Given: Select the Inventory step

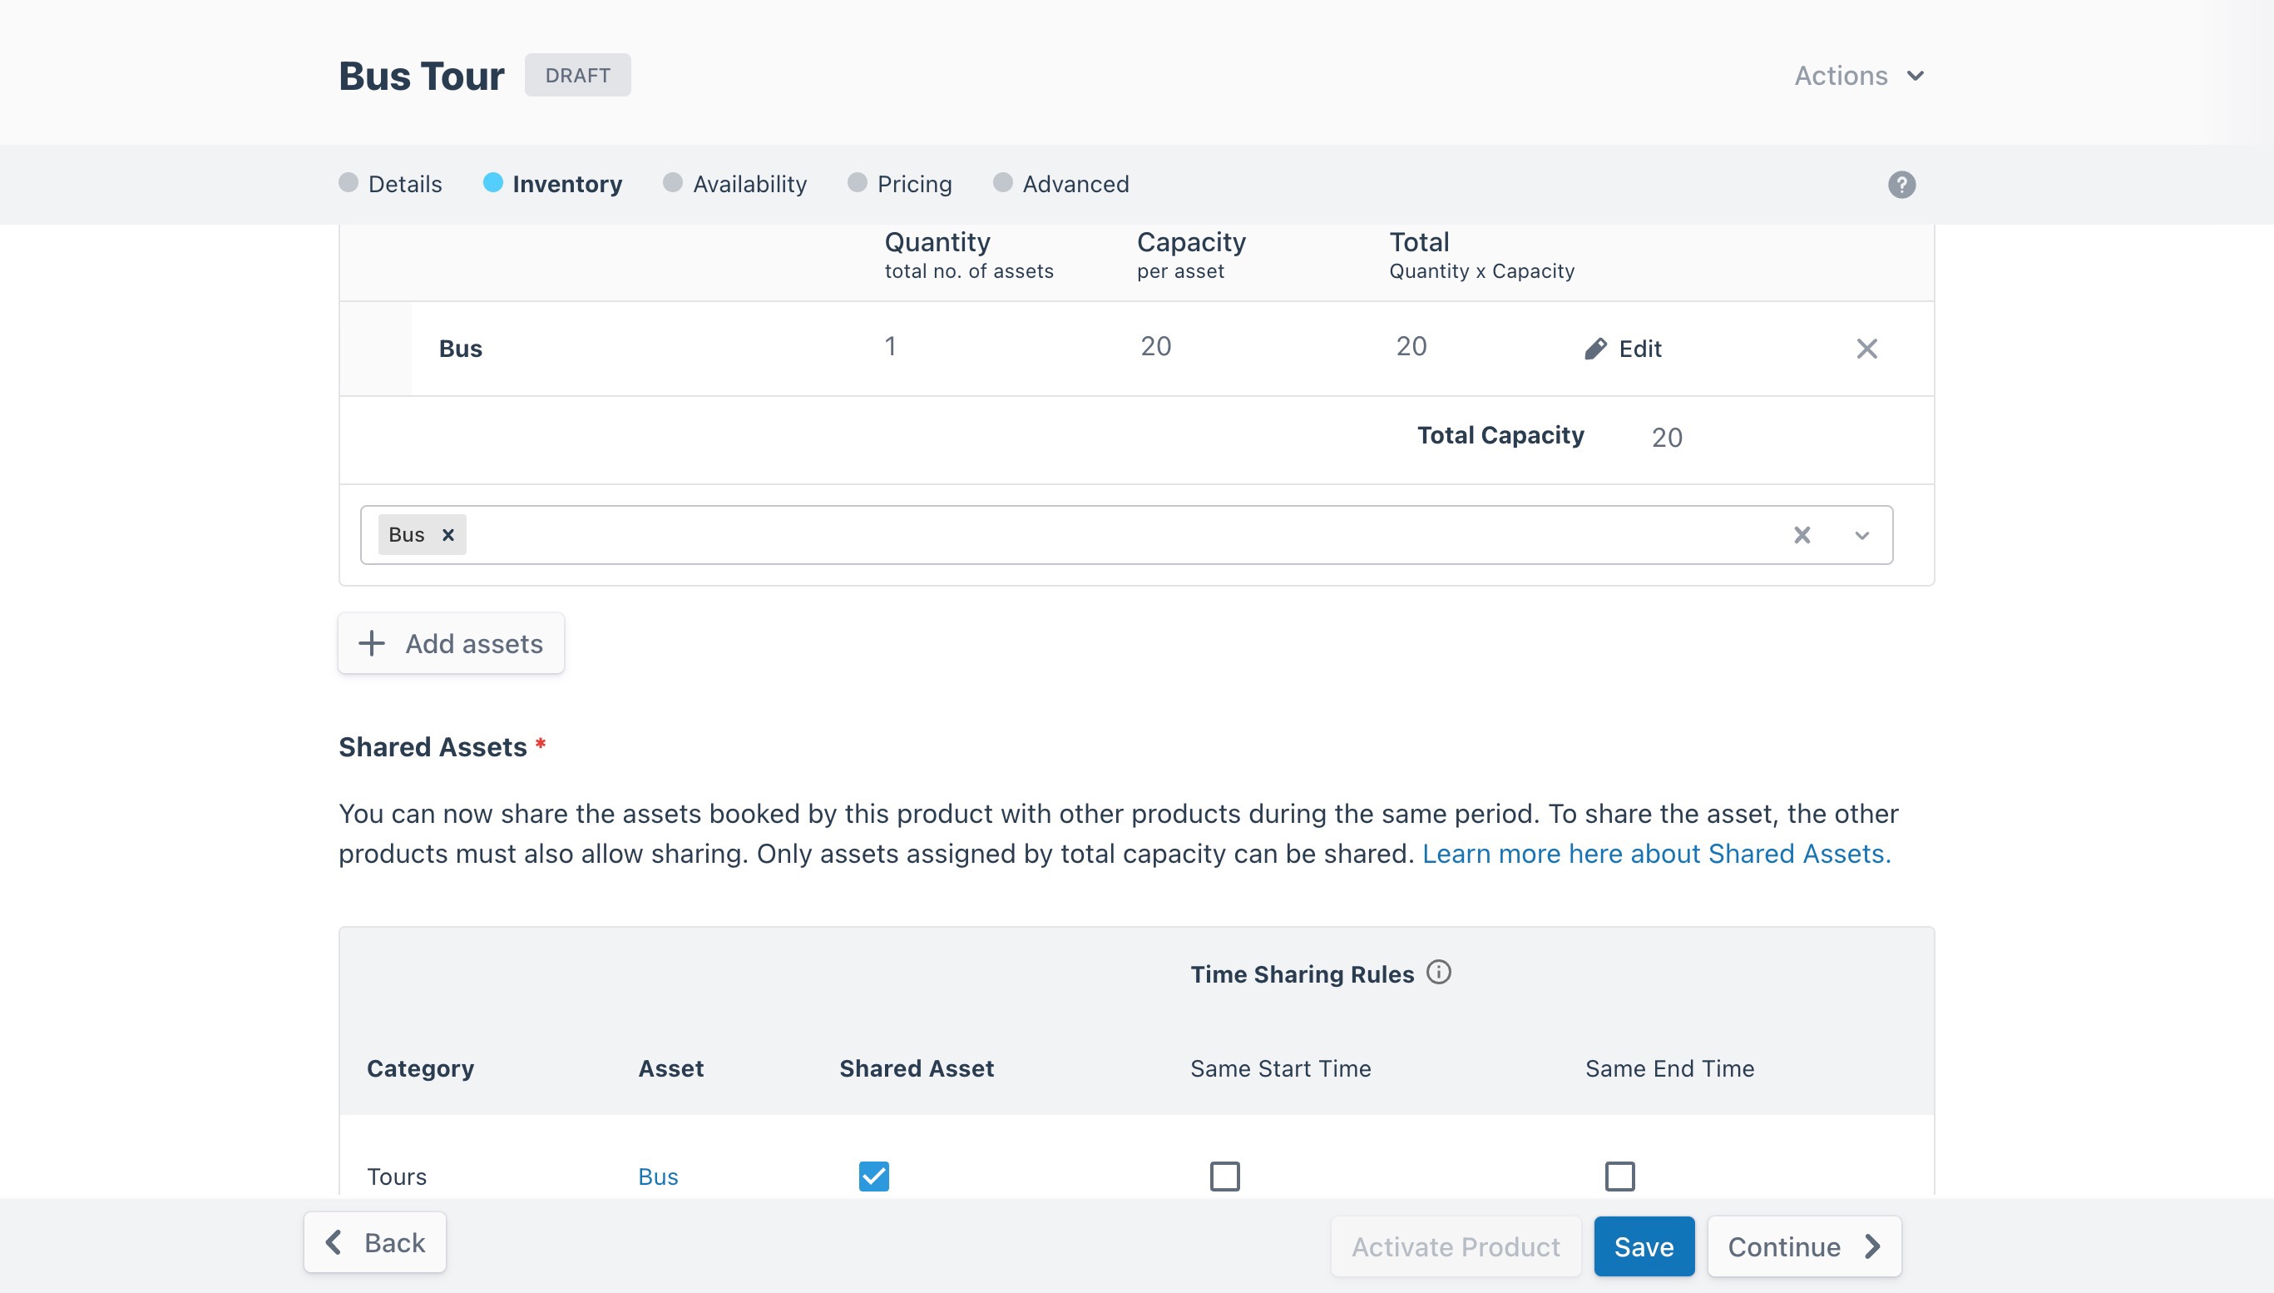Looking at the screenshot, I should 552,184.
